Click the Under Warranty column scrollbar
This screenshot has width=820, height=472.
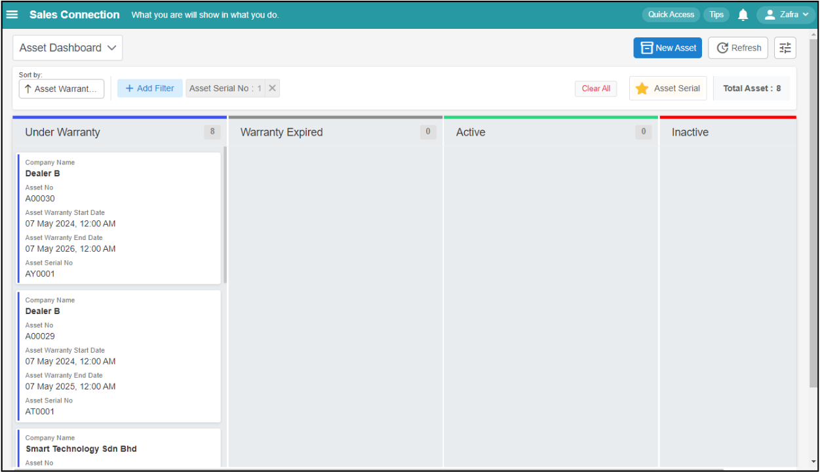click(225, 215)
